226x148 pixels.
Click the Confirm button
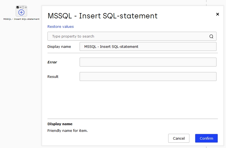coord(206,138)
